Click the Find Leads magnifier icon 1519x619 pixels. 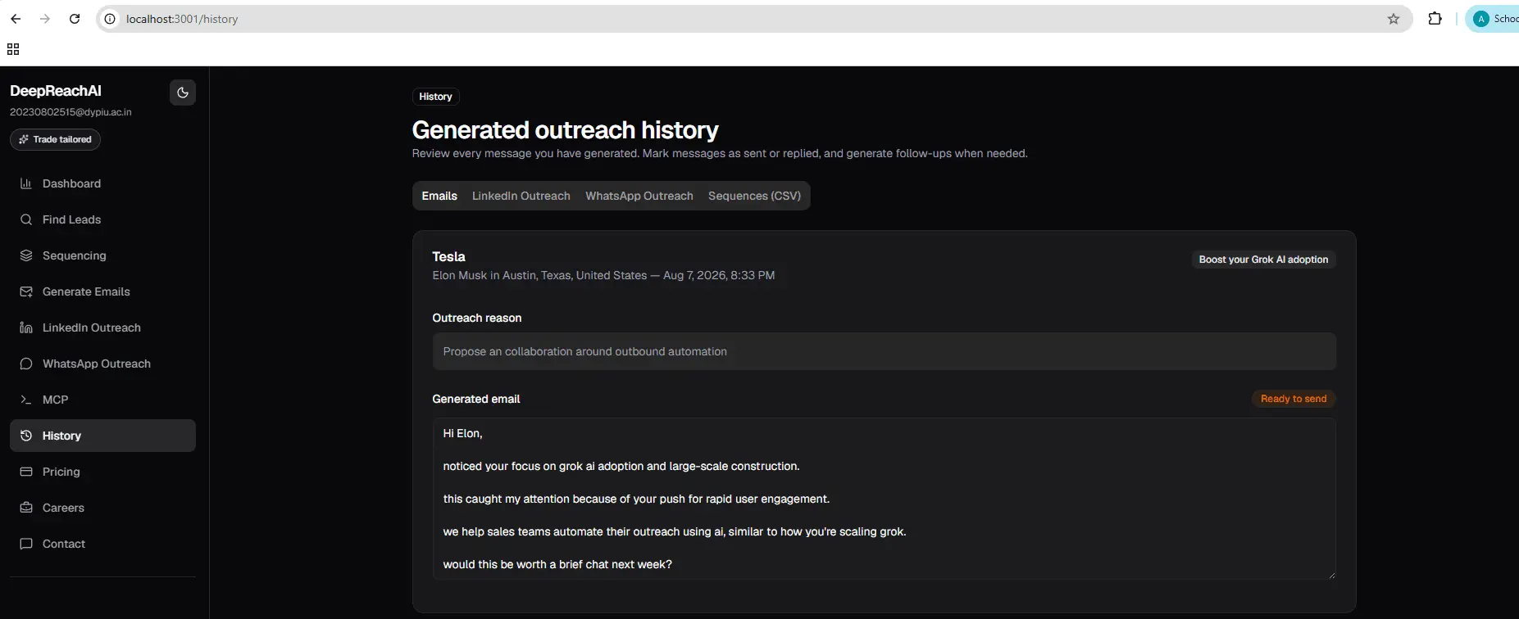[26, 219]
